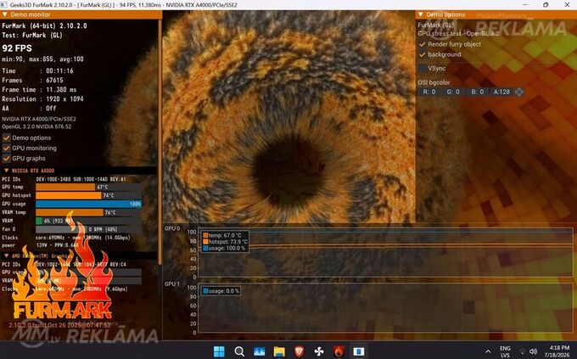Collapse the NVIDIA RTX A4000 section

tap(6, 171)
